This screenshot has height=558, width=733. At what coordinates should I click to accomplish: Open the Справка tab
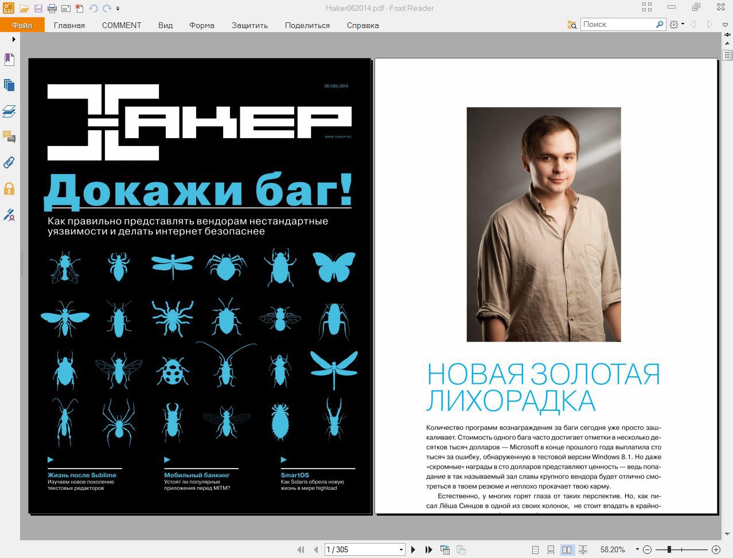363,25
